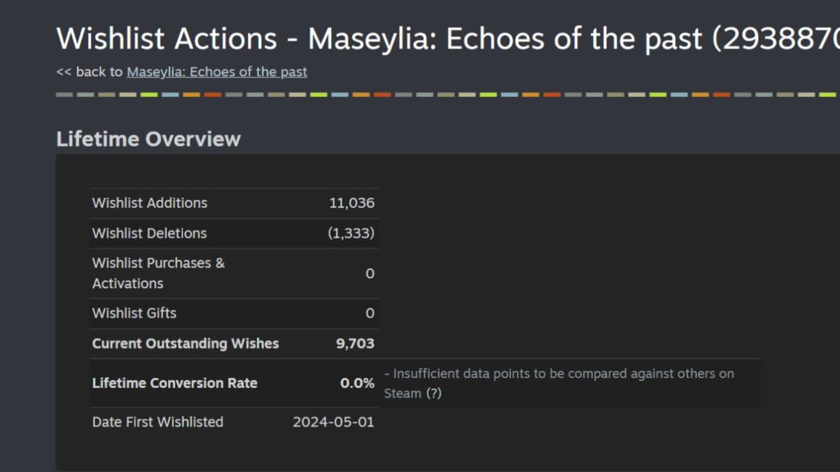Click the Insufficient data points note
This screenshot has height=472, width=840.
click(559, 383)
